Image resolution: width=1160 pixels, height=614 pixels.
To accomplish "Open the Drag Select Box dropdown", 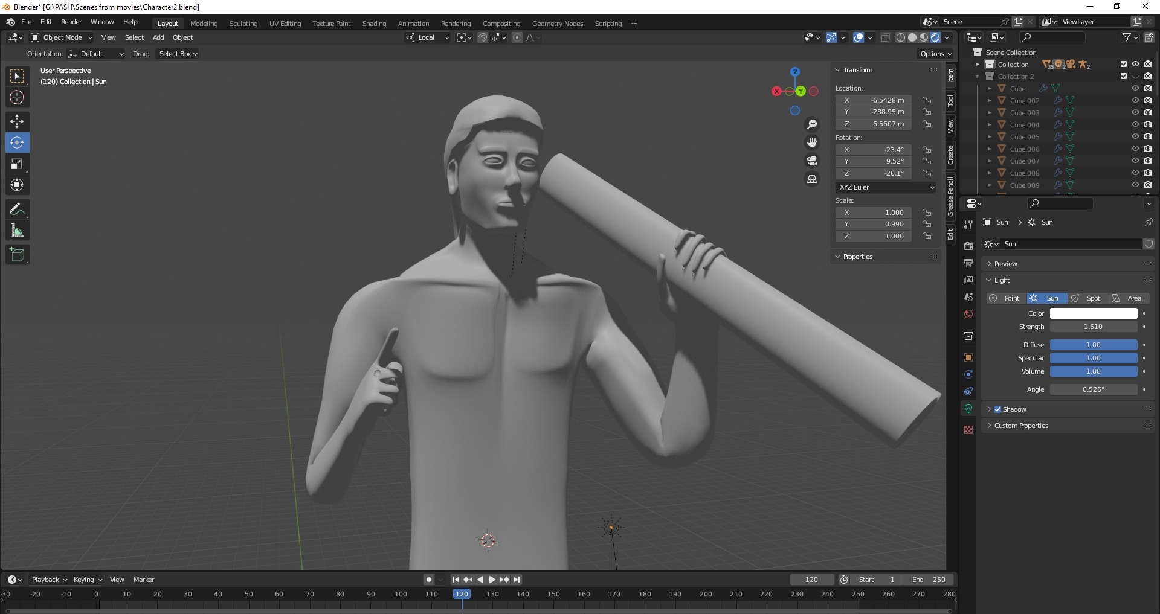I will [178, 54].
